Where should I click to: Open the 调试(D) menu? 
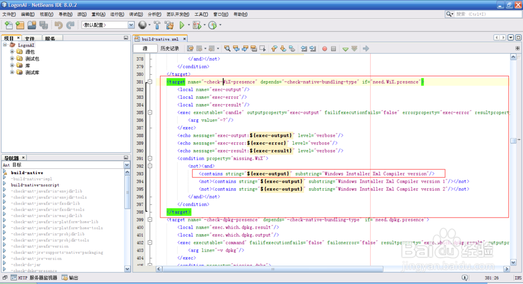(136, 14)
